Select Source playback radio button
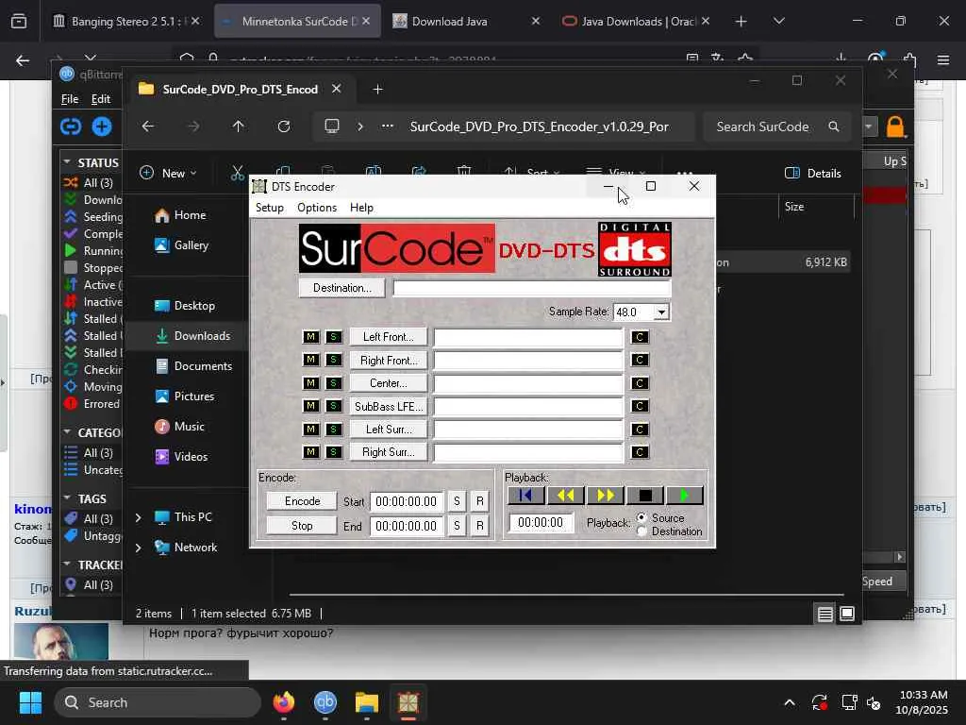The width and height of the screenshot is (966, 725). (x=641, y=518)
